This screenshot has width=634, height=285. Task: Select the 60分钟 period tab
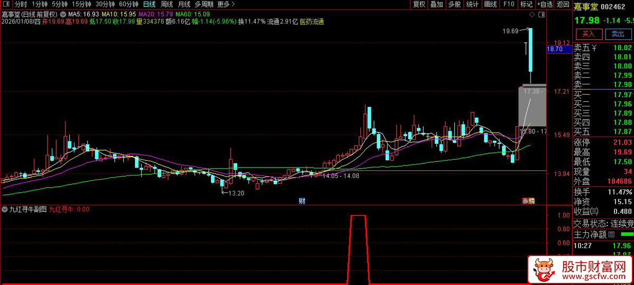pyautogui.click(x=129, y=4)
